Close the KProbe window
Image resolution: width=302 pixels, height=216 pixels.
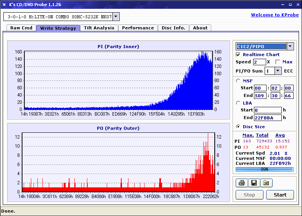pyautogui.click(x=298, y=5)
